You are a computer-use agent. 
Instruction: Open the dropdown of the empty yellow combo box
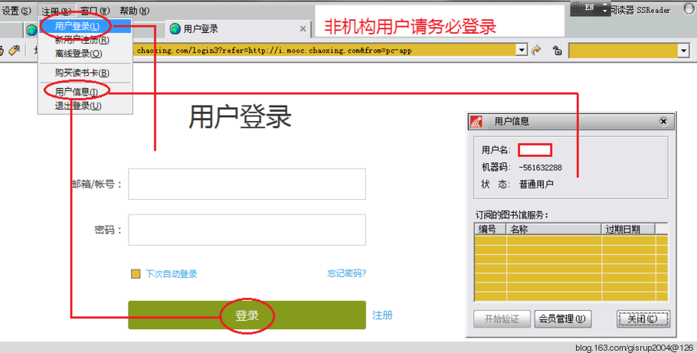(x=684, y=51)
